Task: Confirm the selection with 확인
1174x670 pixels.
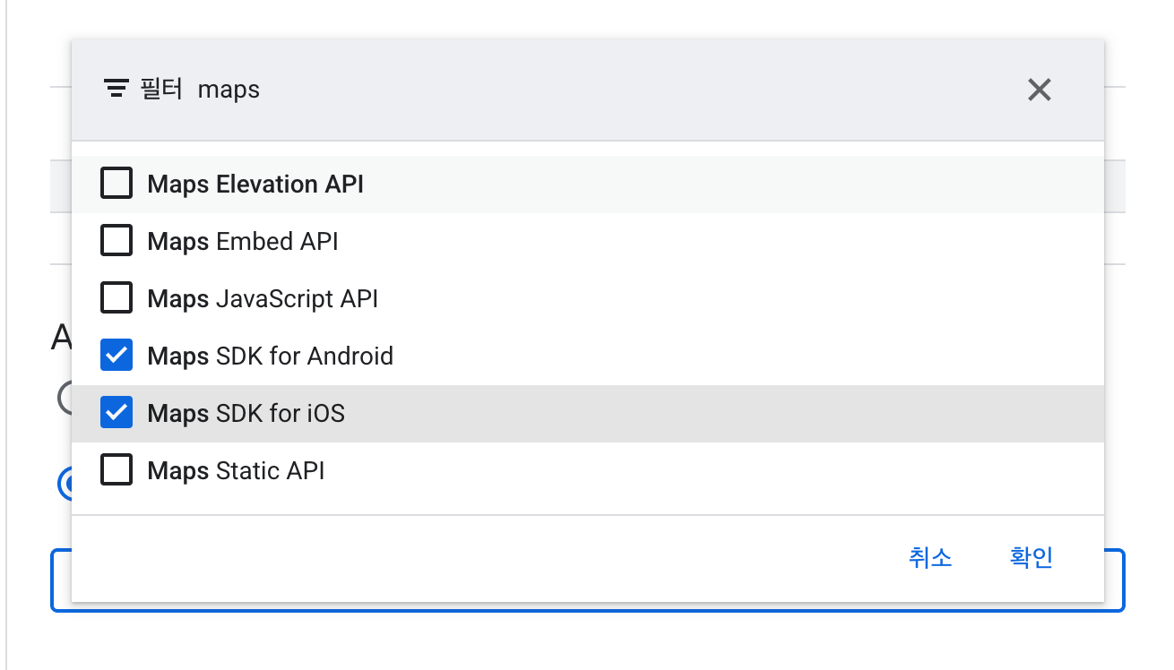Action: 1031,557
